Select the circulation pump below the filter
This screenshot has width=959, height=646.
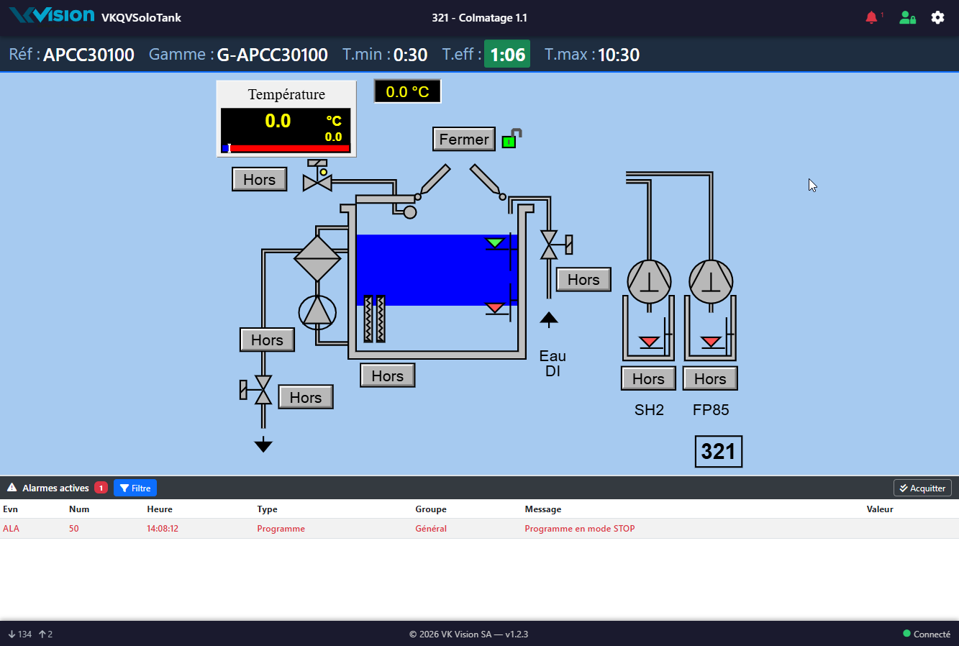(x=317, y=313)
